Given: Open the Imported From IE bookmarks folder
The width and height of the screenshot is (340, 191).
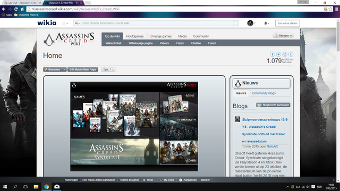Looking at the screenshot, I should [x=26, y=15].
